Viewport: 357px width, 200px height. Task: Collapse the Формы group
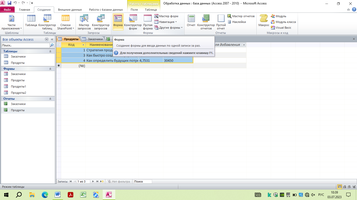tap(50, 69)
